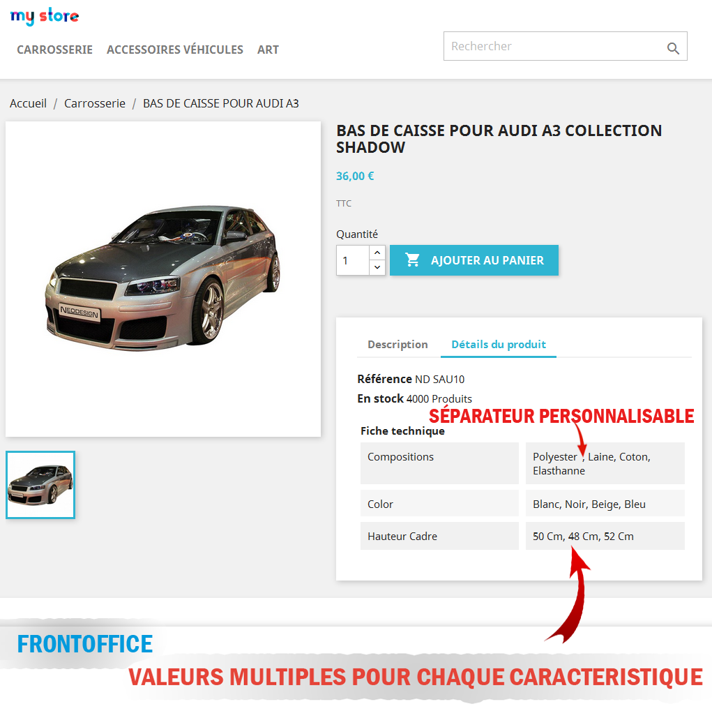The image size is (712, 711).
Task: Open the Carrosserie menu item
Action: (54, 50)
